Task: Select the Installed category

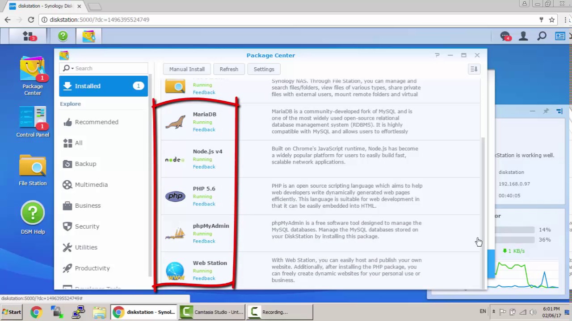Action: [x=103, y=86]
